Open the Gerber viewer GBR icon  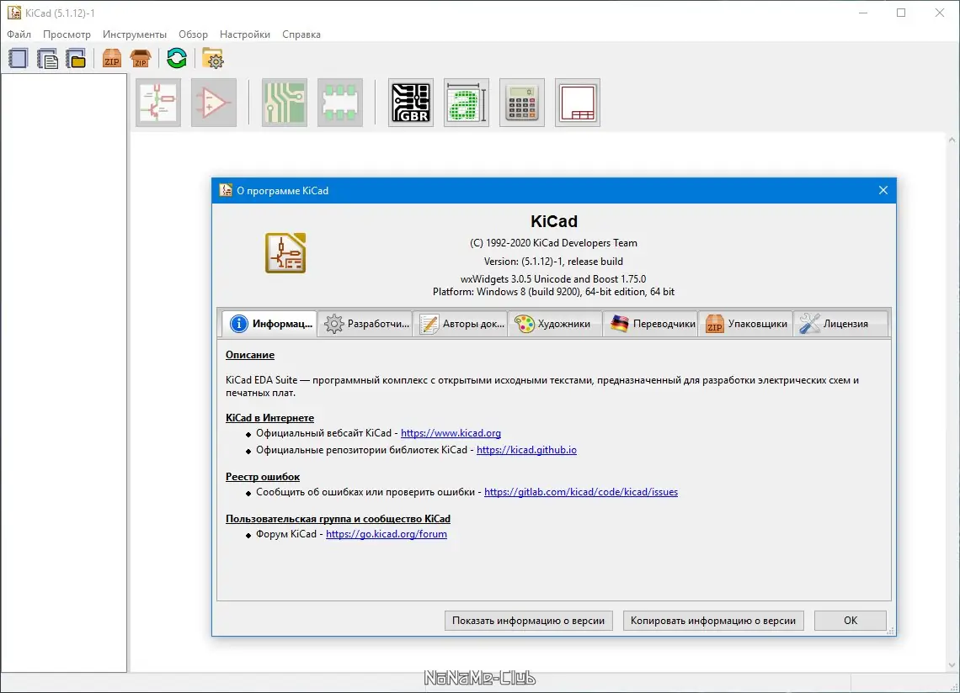pyautogui.click(x=411, y=102)
